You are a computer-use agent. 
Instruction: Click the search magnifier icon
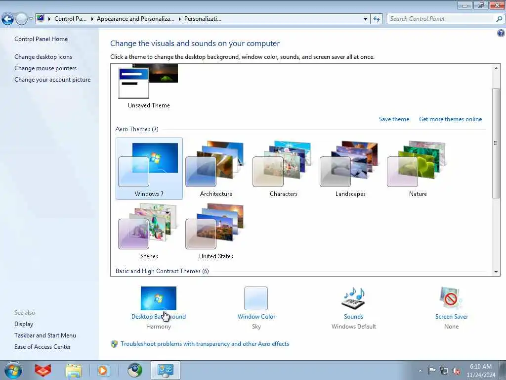(x=499, y=19)
